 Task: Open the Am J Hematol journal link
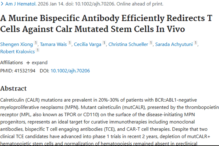(x=18, y=4)
